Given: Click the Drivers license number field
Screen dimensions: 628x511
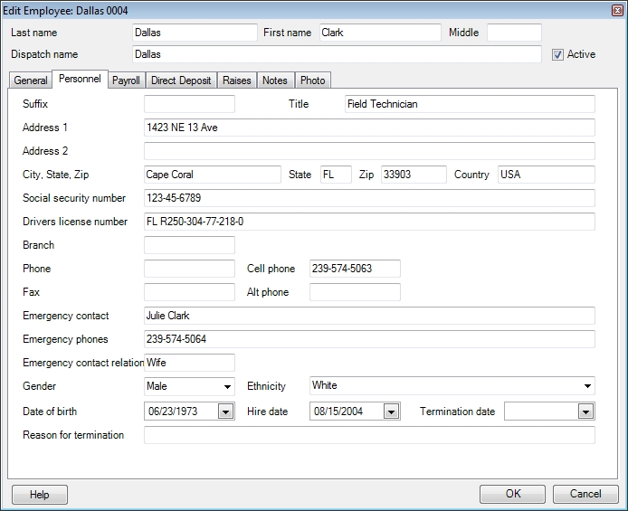Looking at the screenshot, I should pos(369,222).
